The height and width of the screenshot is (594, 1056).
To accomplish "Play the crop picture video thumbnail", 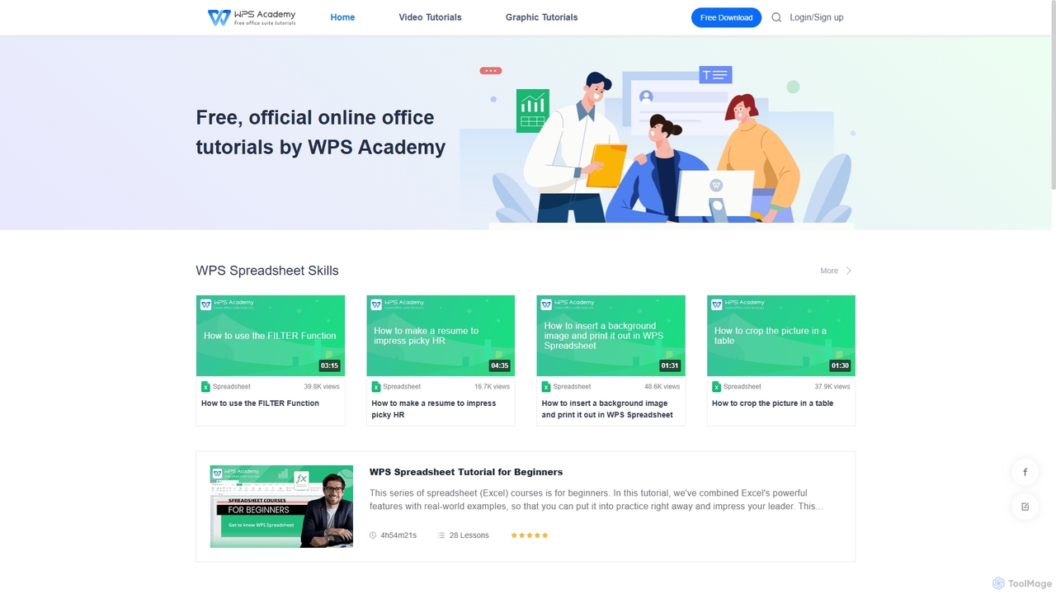I will coord(781,336).
